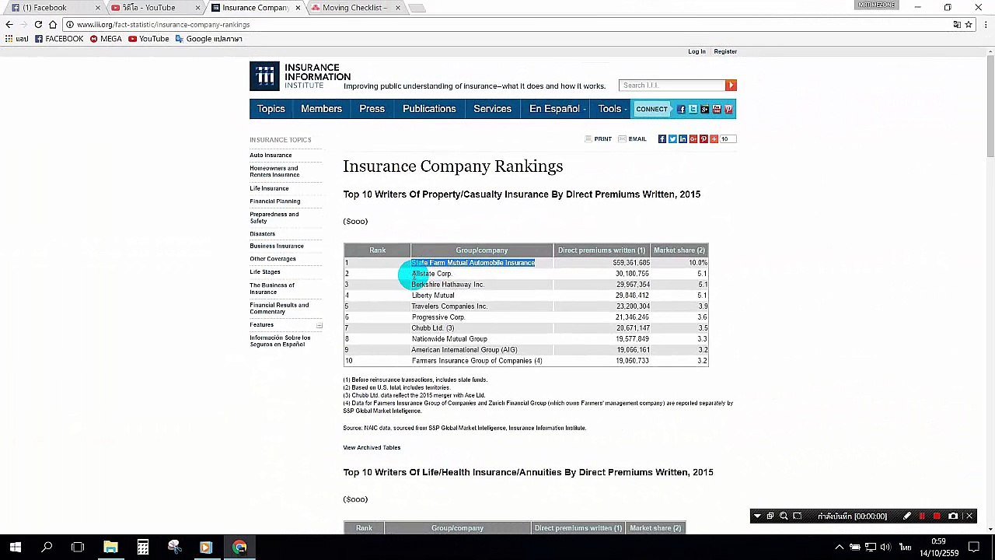This screenshot has height=560, width=995.
Task: Pause the screen recording
Action: [922, 516]
